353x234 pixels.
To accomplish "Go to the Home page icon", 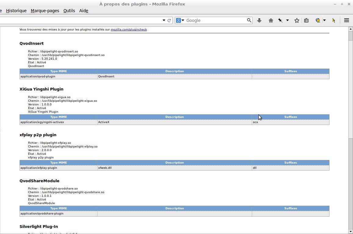I will click(x=271, y=20).
